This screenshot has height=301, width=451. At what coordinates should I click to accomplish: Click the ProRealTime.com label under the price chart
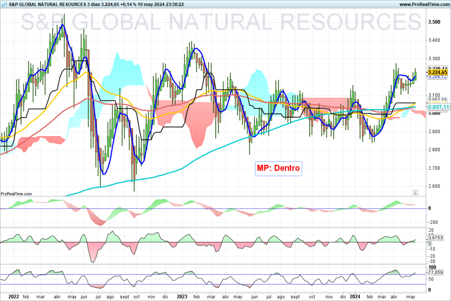(x=16, y=193)
